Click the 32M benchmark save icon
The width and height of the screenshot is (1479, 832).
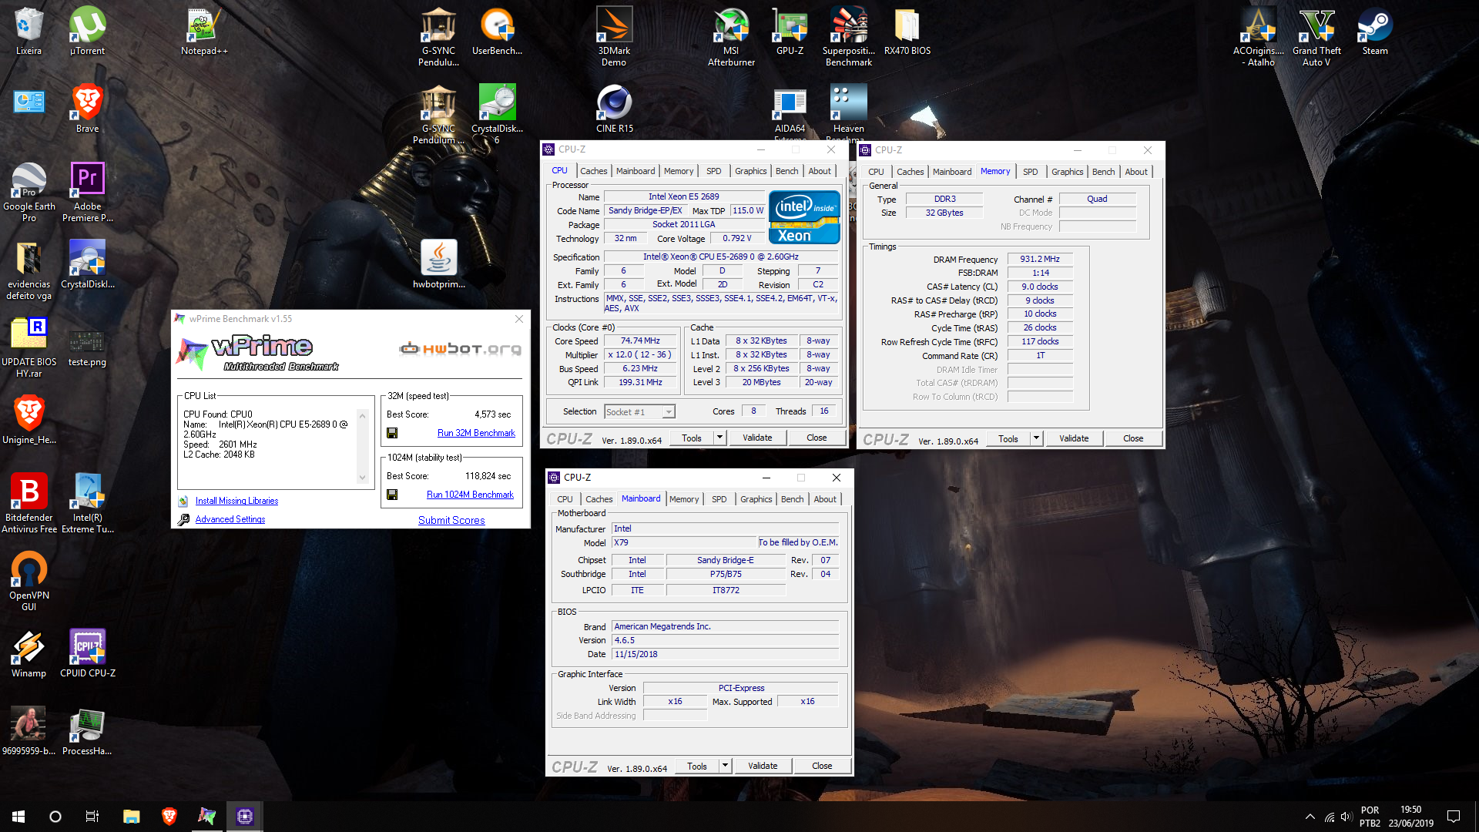(x=392, y=433)
